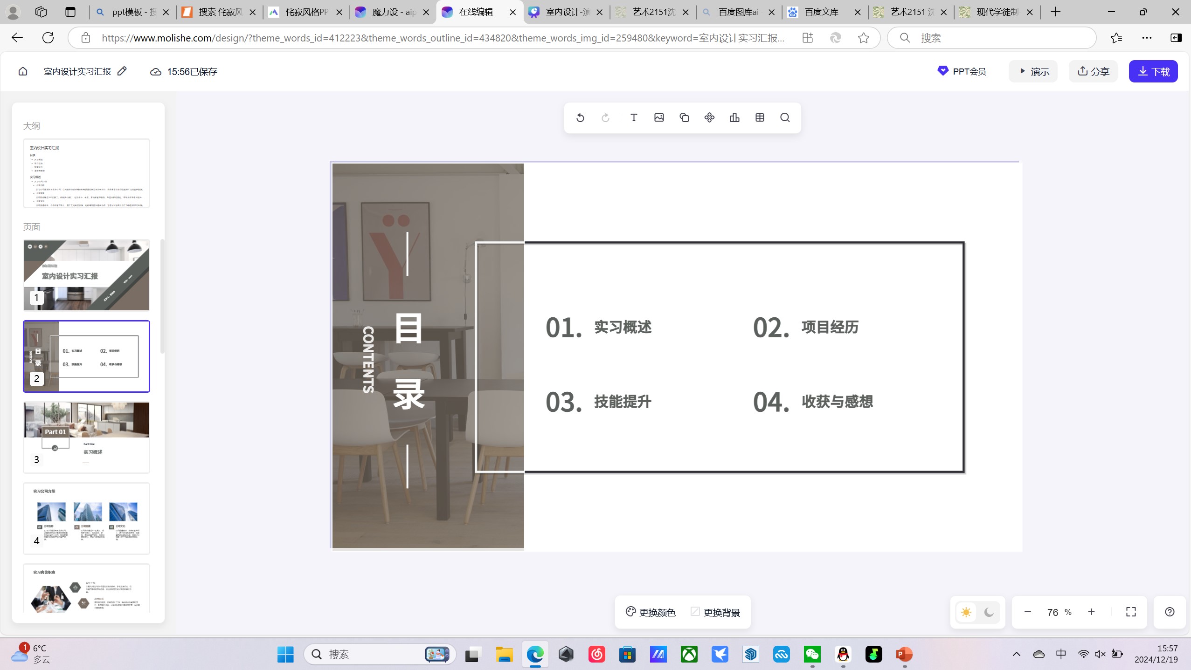Select light mode sun toggle
Viewport: 1191px width, 670px height.
(x=966, y=612)
